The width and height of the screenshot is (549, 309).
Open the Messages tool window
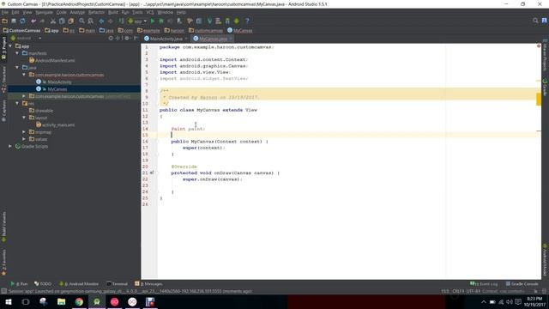148,284
